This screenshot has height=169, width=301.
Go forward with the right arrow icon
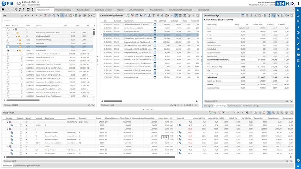(x=11, y=9)
